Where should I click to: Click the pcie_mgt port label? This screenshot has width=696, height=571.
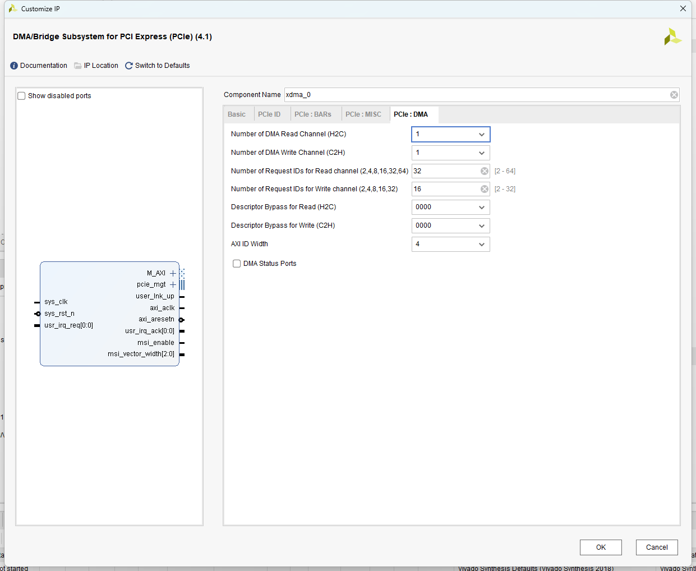tap(151, 284)
